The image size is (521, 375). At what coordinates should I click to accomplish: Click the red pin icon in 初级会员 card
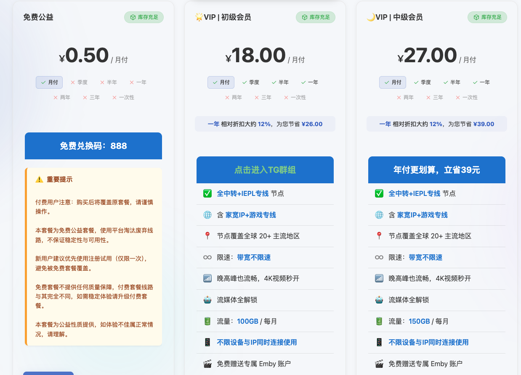(207, 236)
